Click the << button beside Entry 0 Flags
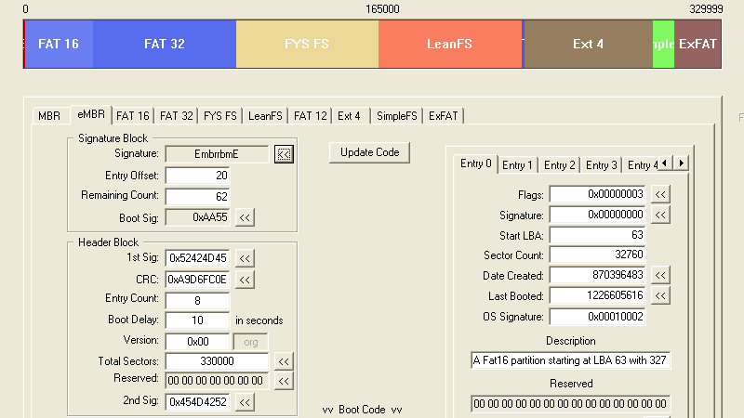 tap(659, 194)
